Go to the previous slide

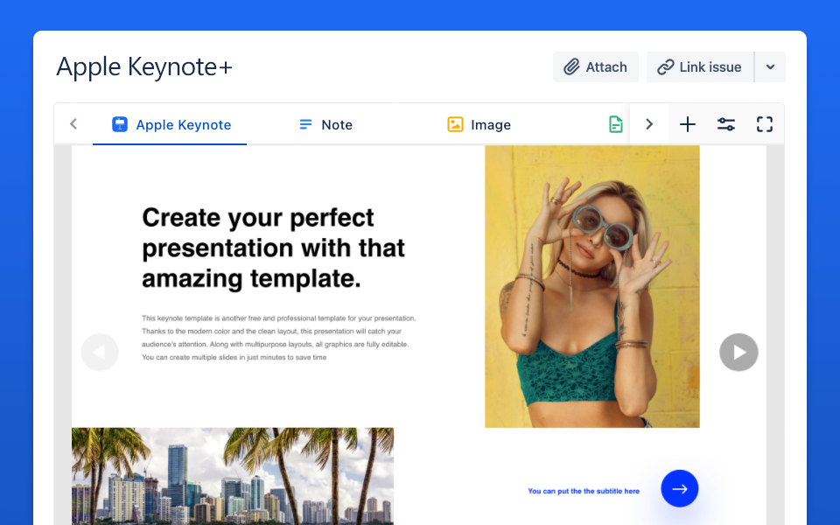tap(100, 353)
